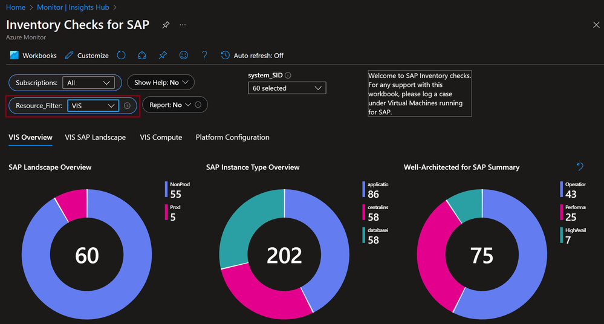Click the system_SID info icon
The height and width of the screenshot is (324, 604).
click(x=288, y=76)
